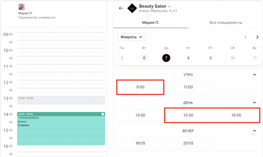Go to previous week with the left arrow
263x157 pixels.
coord(245,37)
